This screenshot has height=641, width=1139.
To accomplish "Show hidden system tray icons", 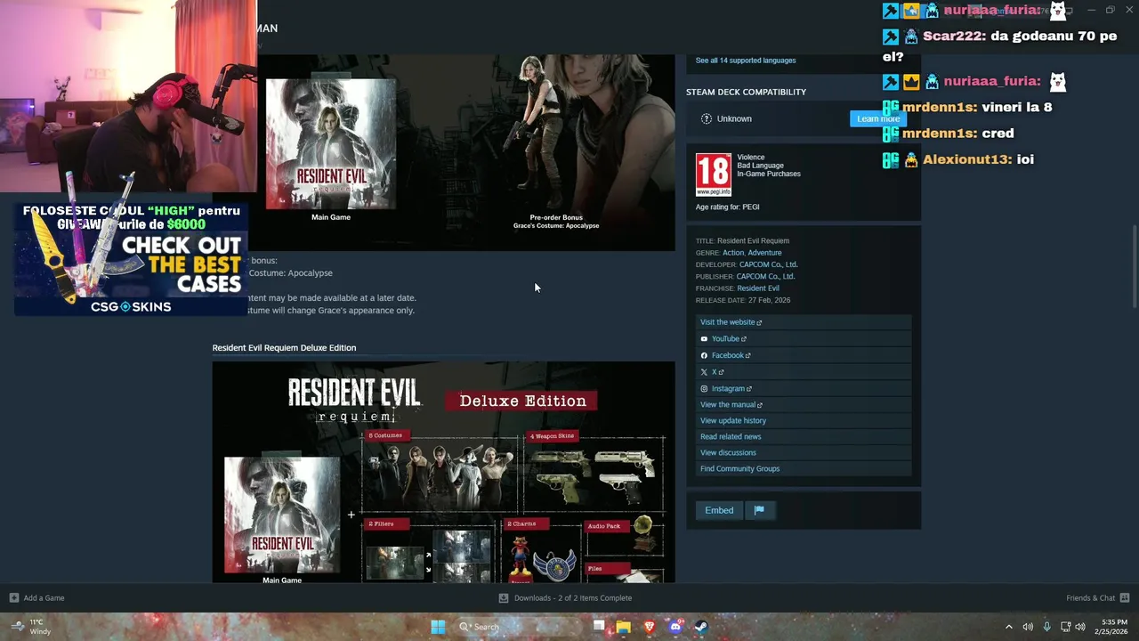I will 1008,627.
